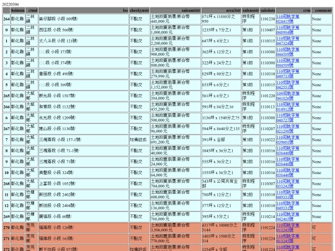Select the price cell '3,506,000 元'
Image resolution: width=335 pixels, height=251 pixels.
point(176,227)
